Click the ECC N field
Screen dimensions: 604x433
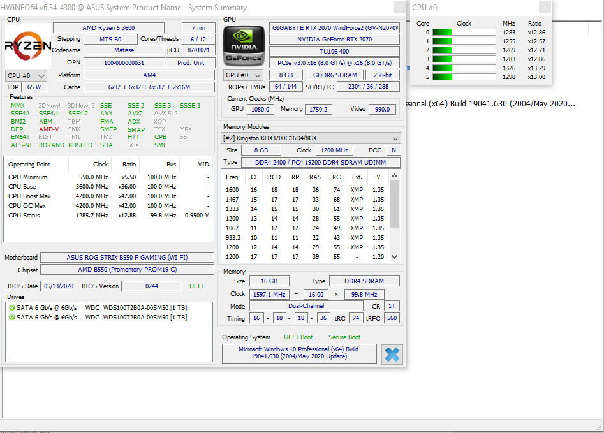tap(394, 150)
